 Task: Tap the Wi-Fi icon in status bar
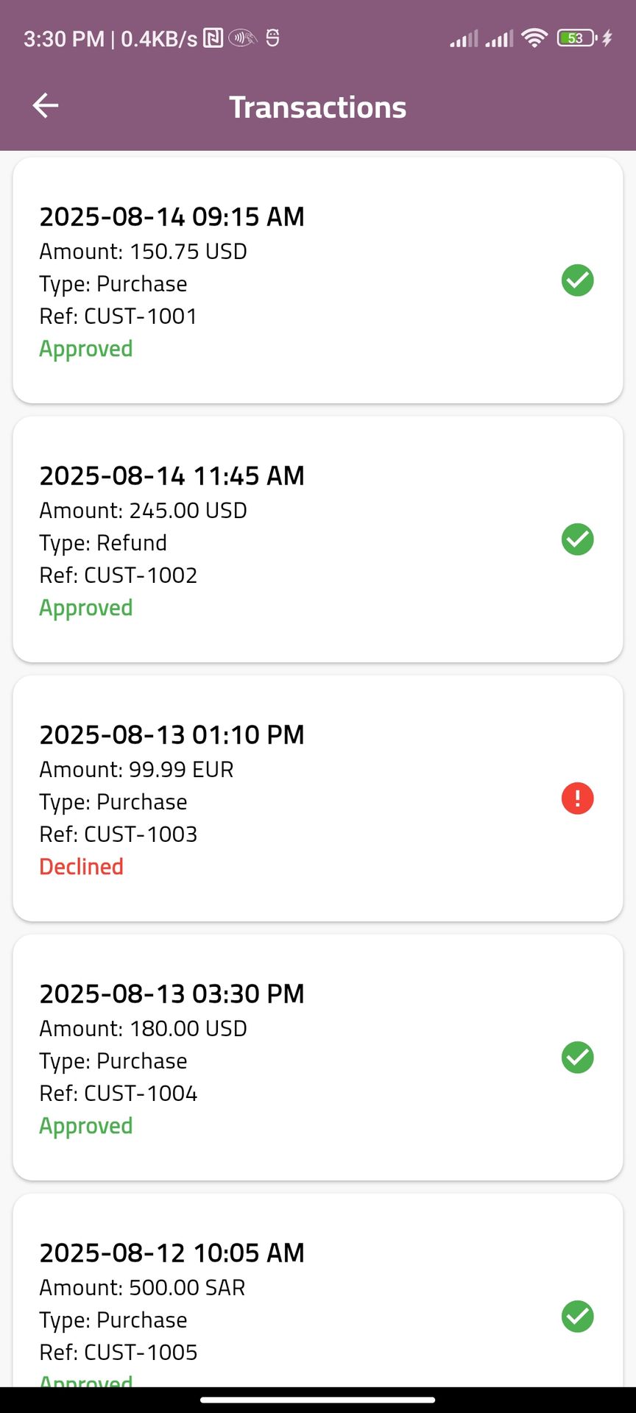[534, 38]
